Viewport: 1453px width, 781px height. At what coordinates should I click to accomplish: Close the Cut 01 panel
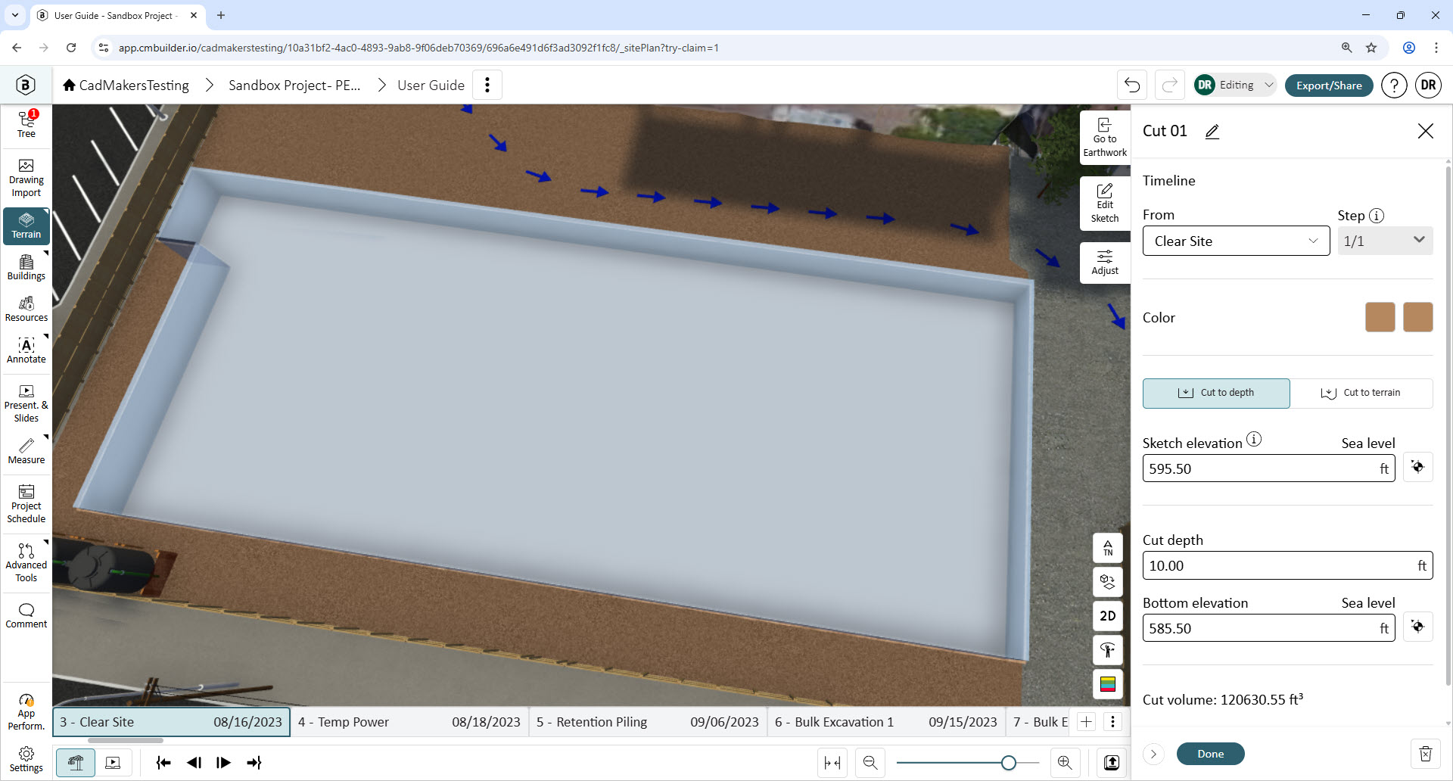(x=1426, y=131)
